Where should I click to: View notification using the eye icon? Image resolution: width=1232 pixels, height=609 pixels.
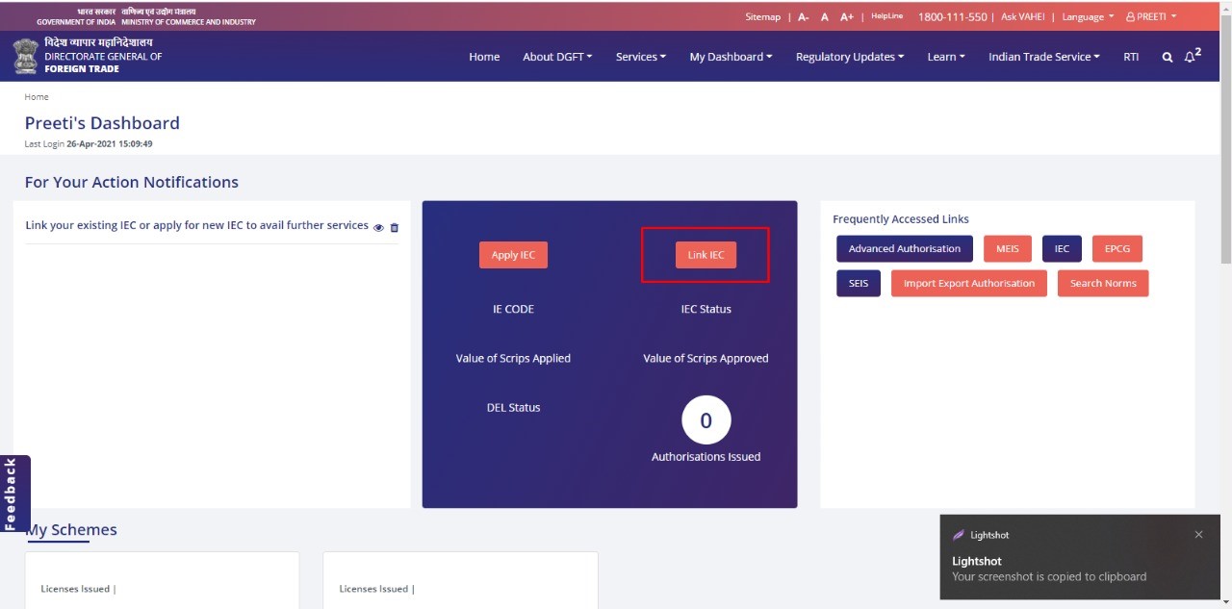(x=378, y=228)
